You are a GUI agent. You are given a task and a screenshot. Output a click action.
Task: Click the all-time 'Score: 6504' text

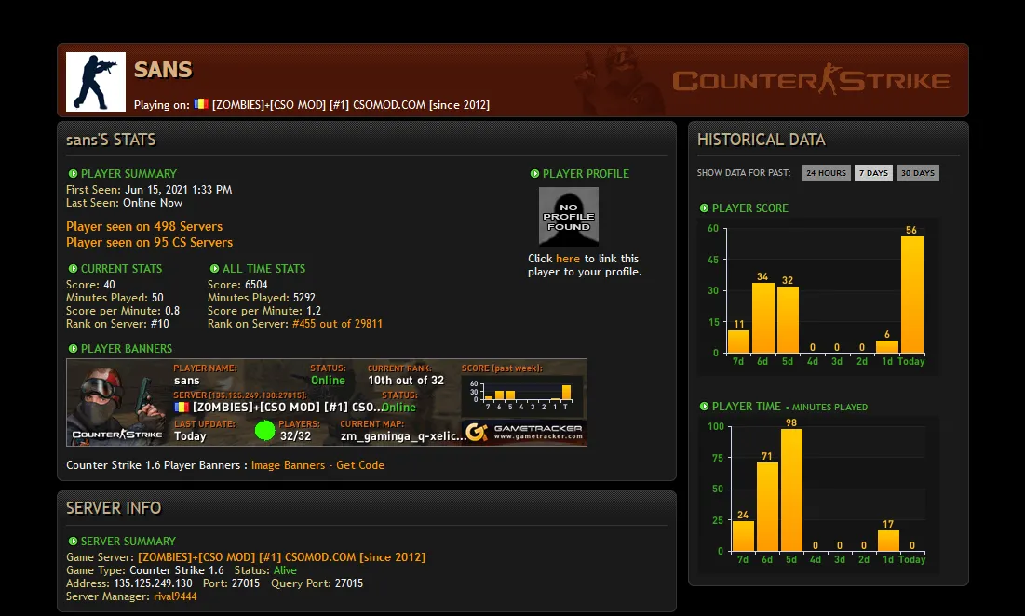(237, 284)
